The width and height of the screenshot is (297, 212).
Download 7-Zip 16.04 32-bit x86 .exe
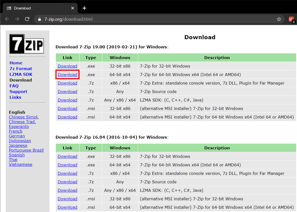tap(67, 156)
